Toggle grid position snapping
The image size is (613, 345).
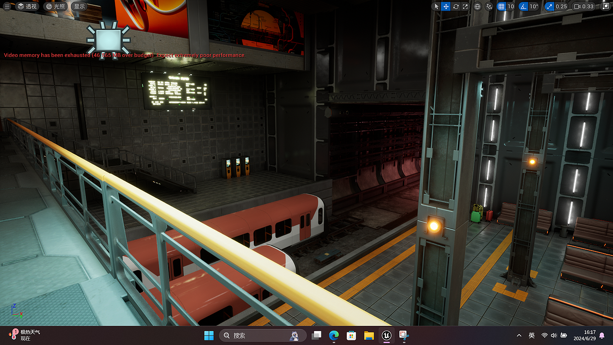(x=501, y=6)
